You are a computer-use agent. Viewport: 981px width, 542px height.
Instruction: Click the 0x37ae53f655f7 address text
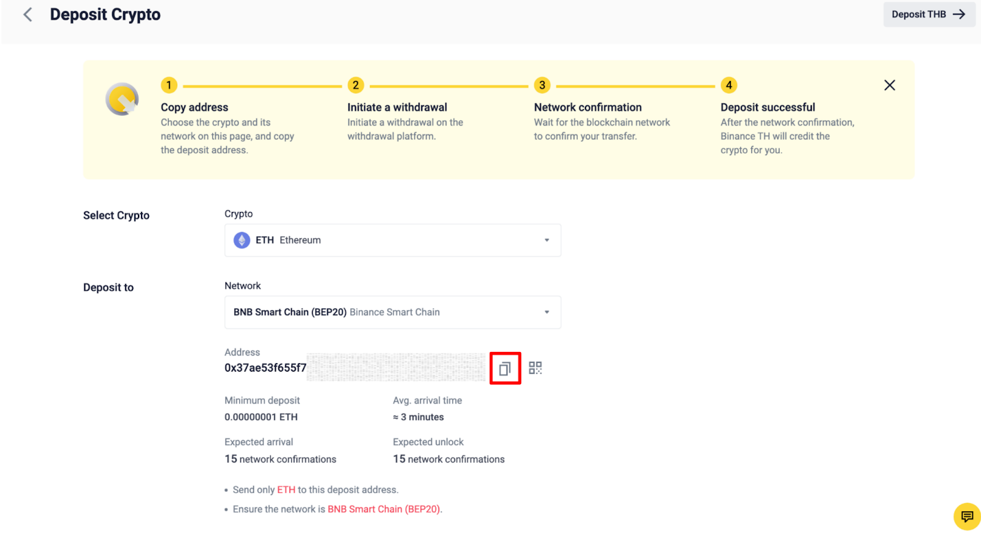pos(265,368)
